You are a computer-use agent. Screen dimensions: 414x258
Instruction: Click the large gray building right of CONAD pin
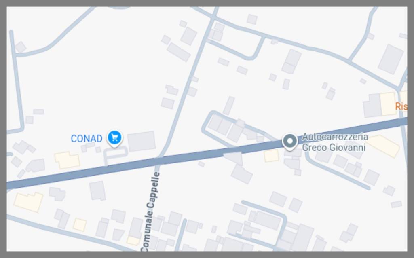(x=142, y=141)
